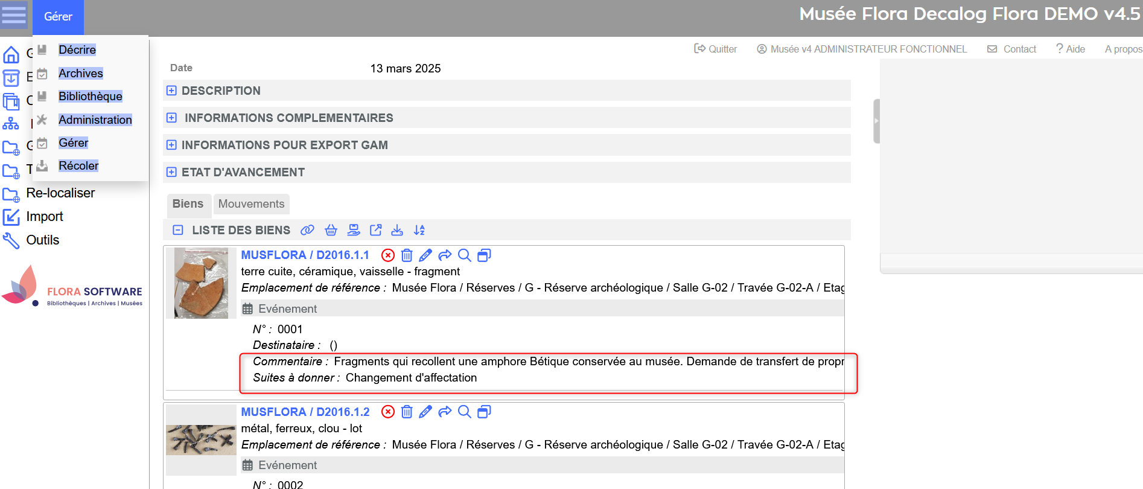This screenshot has width=1143, height=489.
Task: Click magnifier icon for D2016.1.1
Action: 464,255
